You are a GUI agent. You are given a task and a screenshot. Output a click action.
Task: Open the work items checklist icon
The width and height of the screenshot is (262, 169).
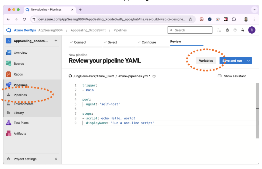tap(219, 30)
